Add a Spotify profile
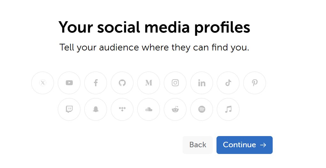 tap(201, 110)
